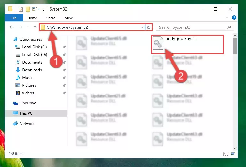Switch to the Home ribbon tab
Screen dimensions: 246x167
(32, 18)
